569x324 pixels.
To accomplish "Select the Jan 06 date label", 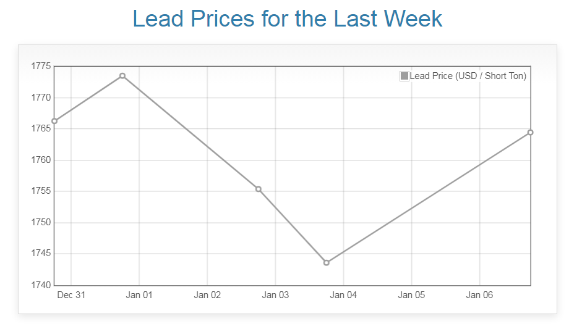I will (479, 295).
